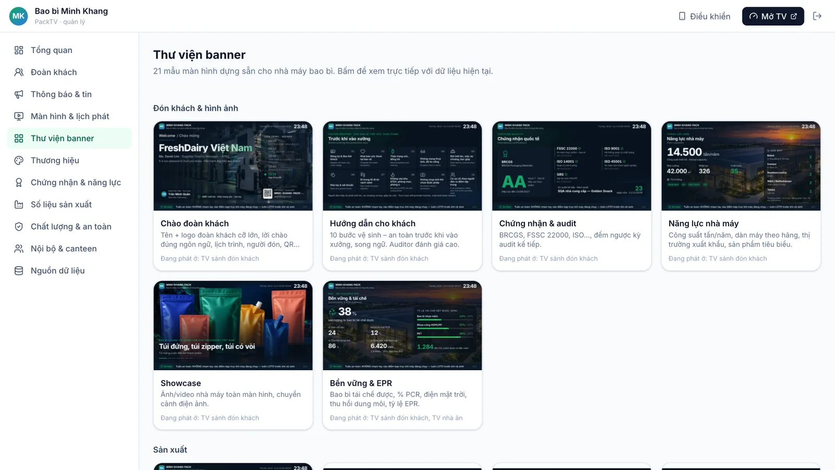The image size is (835, 470).
Task: Click the Bao bì Minh Khang company name
Action: pyautogui.click(x=71, y=11)
